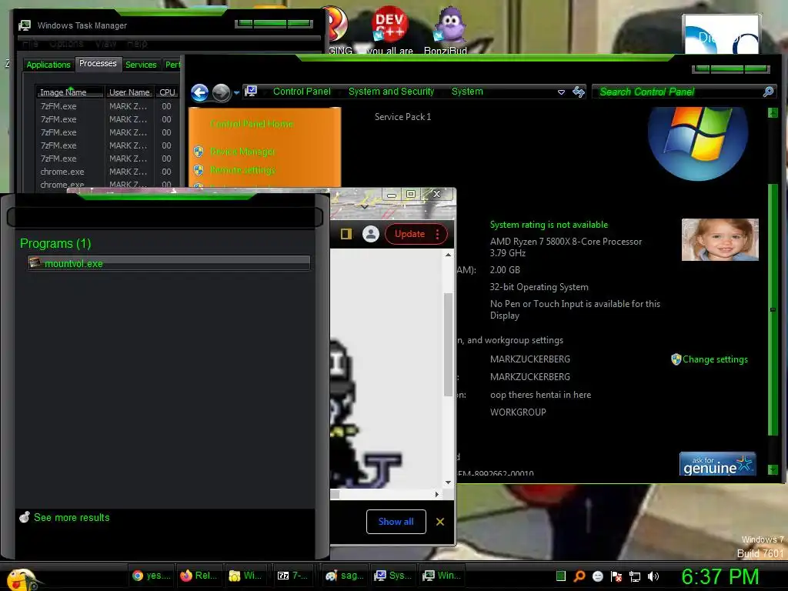788x591 pixels.
Task: Click the System breadcrumb segment
Action: [x=467, y=92]
